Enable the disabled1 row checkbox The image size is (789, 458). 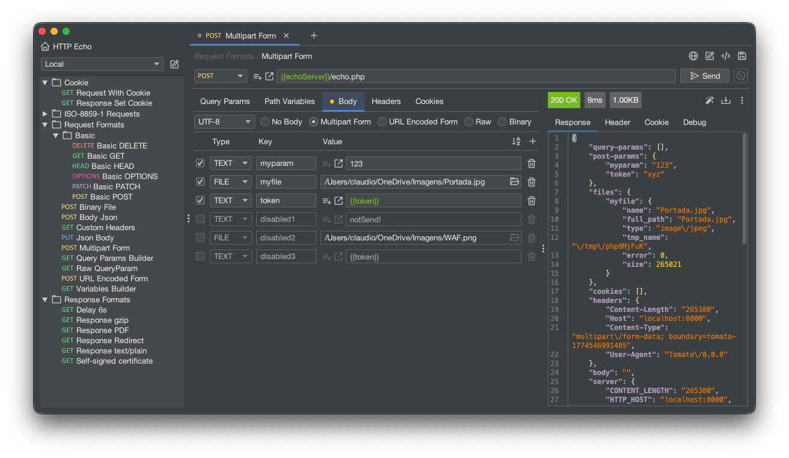click(200, 219)
